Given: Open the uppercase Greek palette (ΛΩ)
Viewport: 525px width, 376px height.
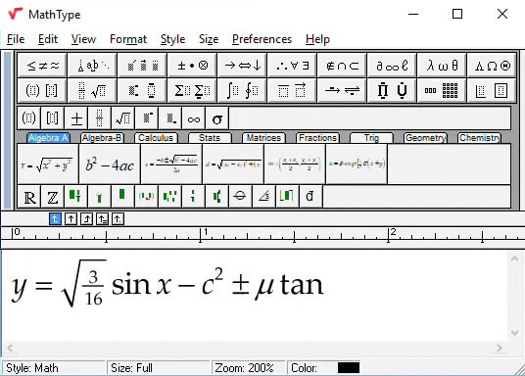Looking at the screenshot, I should click(x=492, y=65).
